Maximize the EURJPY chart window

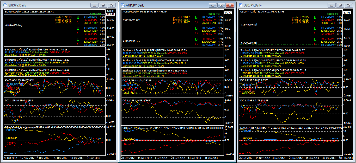tap(103, 5)
